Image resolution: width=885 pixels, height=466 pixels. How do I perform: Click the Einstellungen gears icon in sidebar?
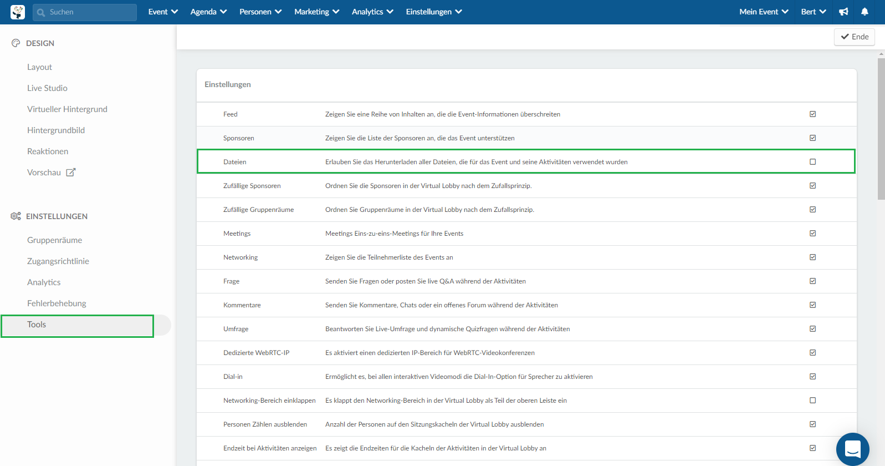16,216
